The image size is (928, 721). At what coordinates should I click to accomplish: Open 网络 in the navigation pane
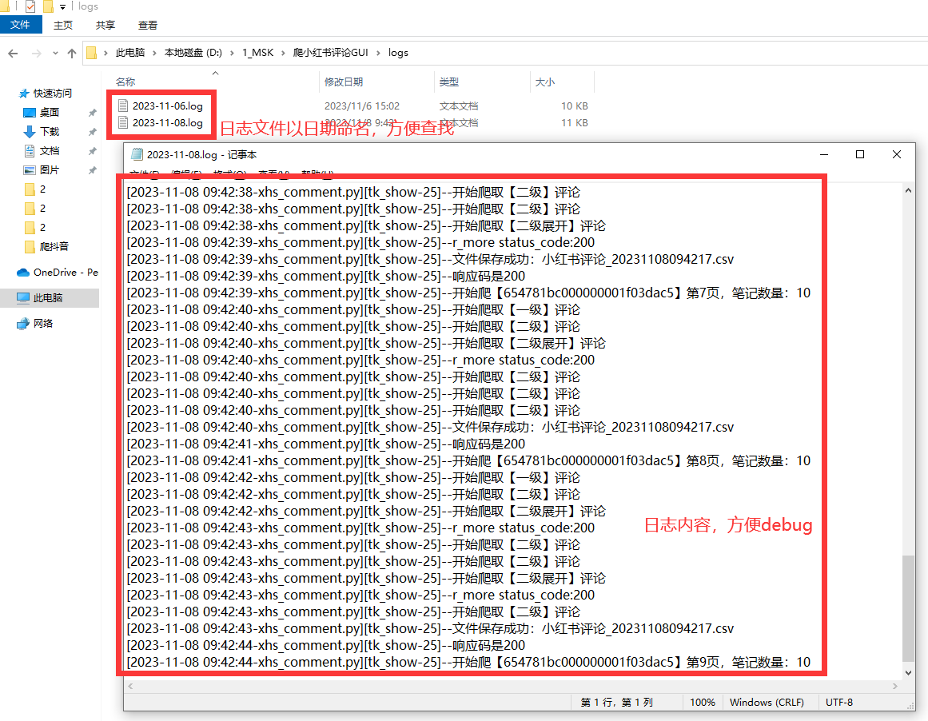[x=42, y=324]
